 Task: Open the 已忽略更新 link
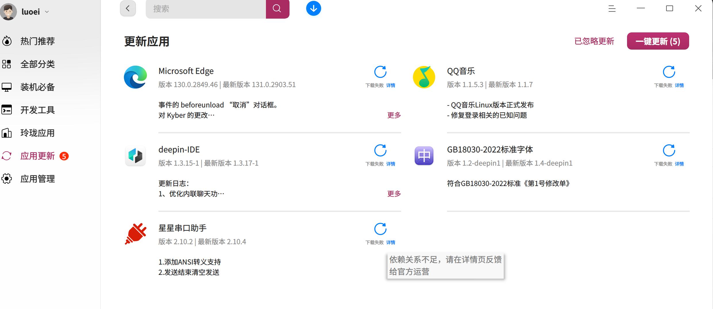(594, 41)
